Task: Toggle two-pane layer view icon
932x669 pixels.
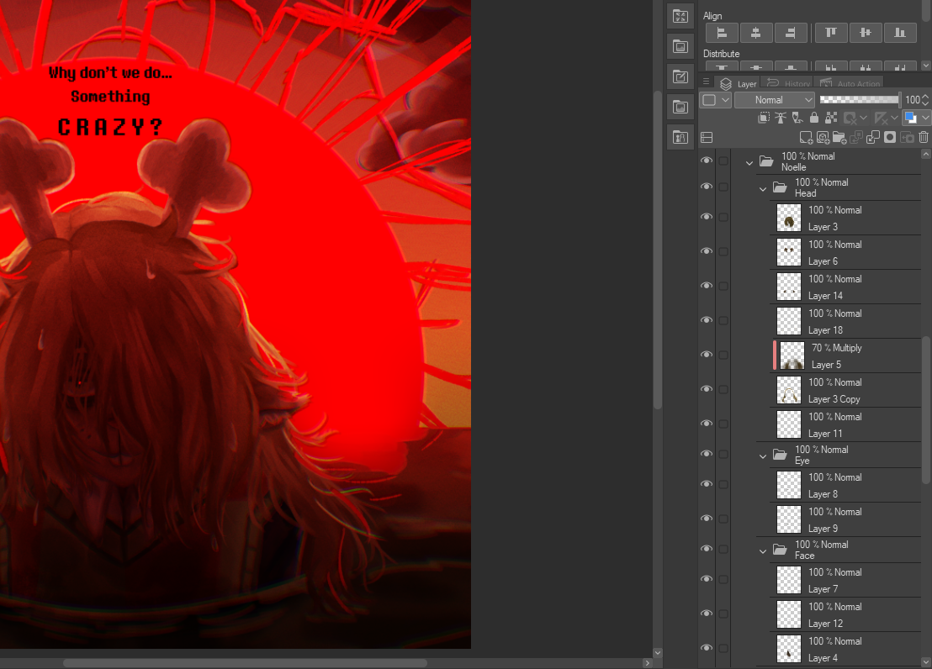Action: 707,137
